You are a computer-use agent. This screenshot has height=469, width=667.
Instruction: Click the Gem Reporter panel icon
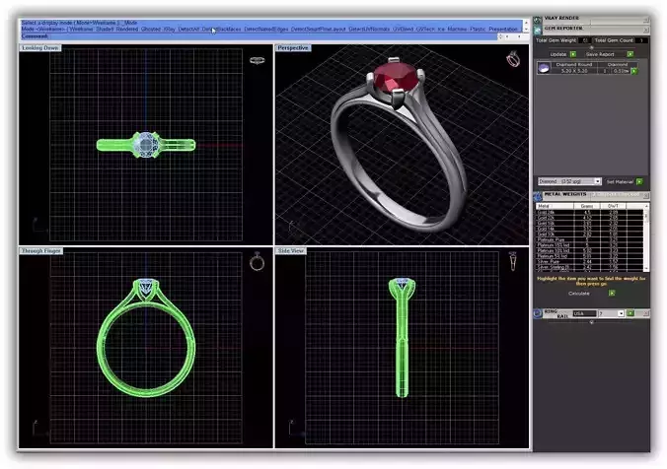click(x=538, y=30)
